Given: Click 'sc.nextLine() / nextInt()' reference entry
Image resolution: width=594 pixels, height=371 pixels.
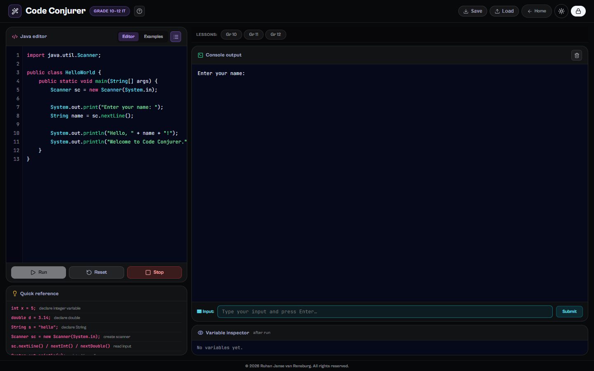Looking at the screenshot, I should coord(61,346).
